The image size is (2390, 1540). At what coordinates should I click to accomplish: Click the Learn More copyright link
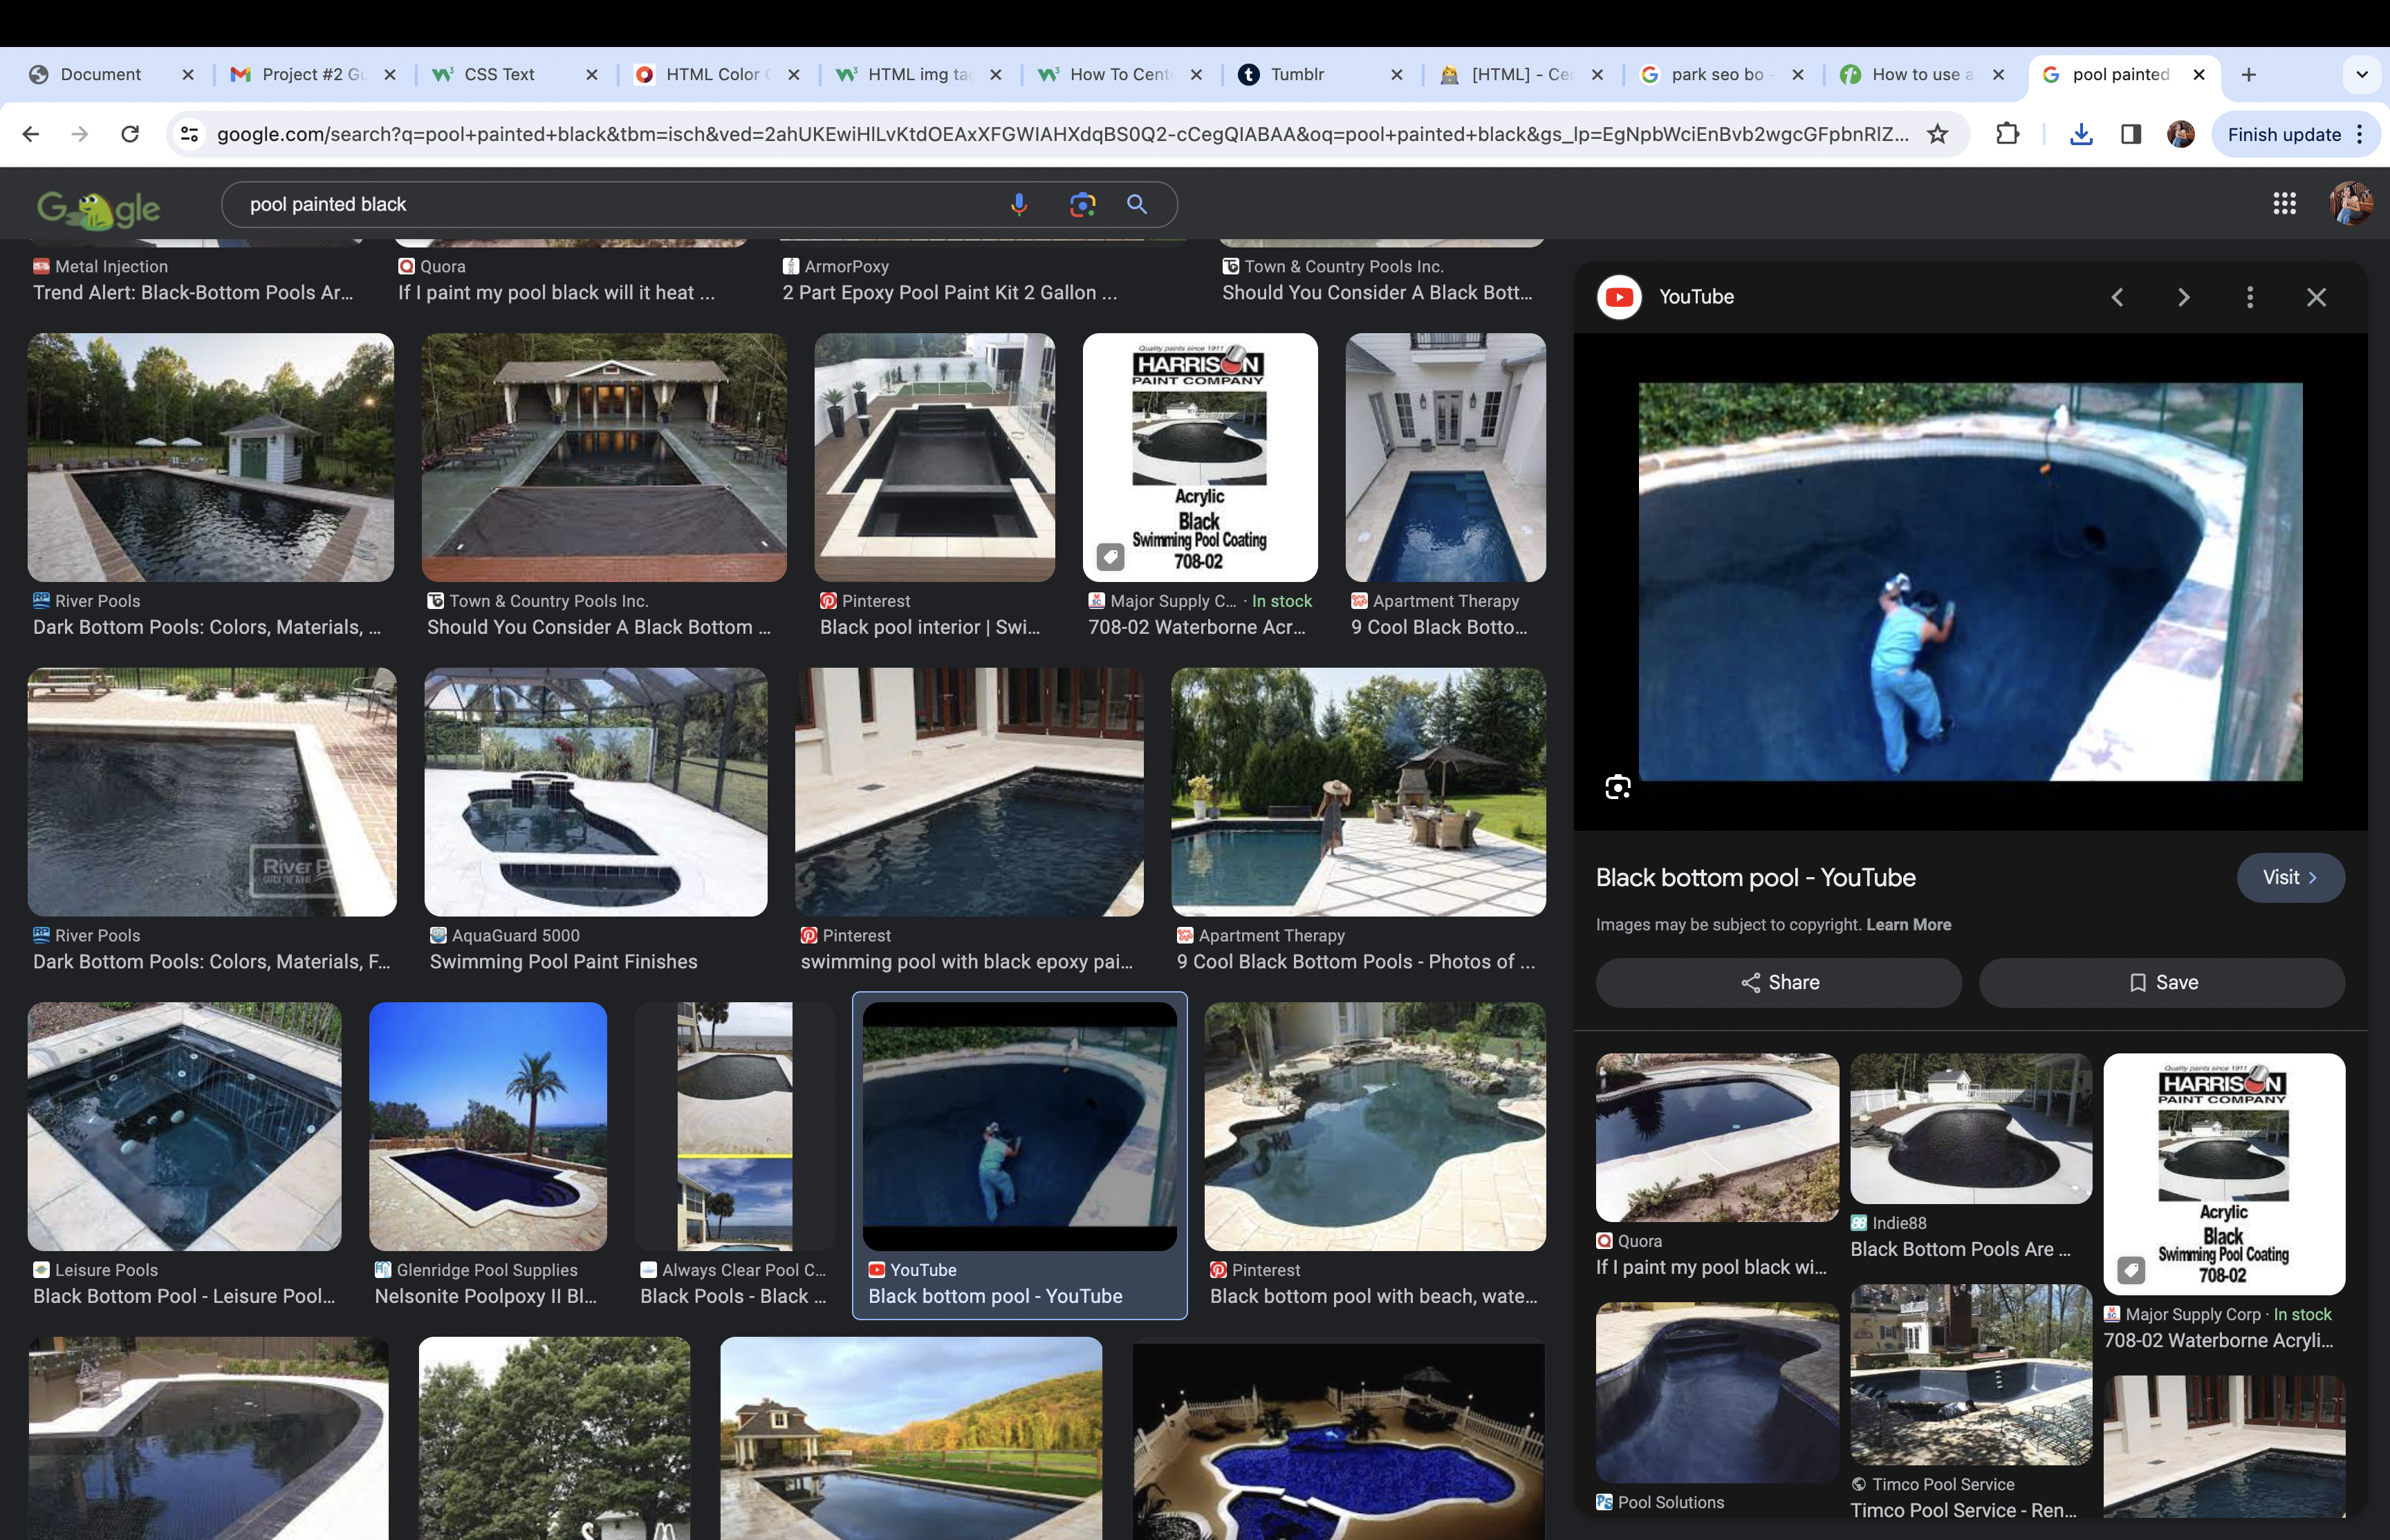[1908, 924]
